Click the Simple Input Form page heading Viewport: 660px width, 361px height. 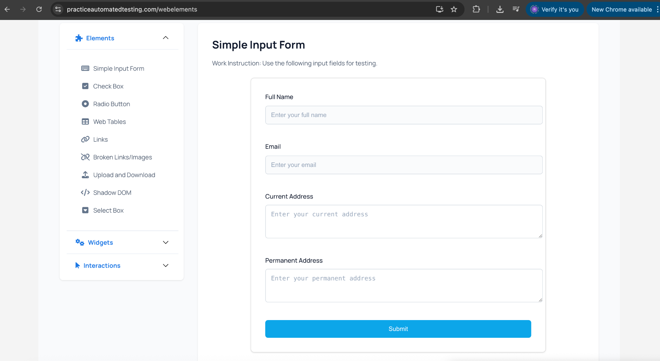tap(258, 45)
